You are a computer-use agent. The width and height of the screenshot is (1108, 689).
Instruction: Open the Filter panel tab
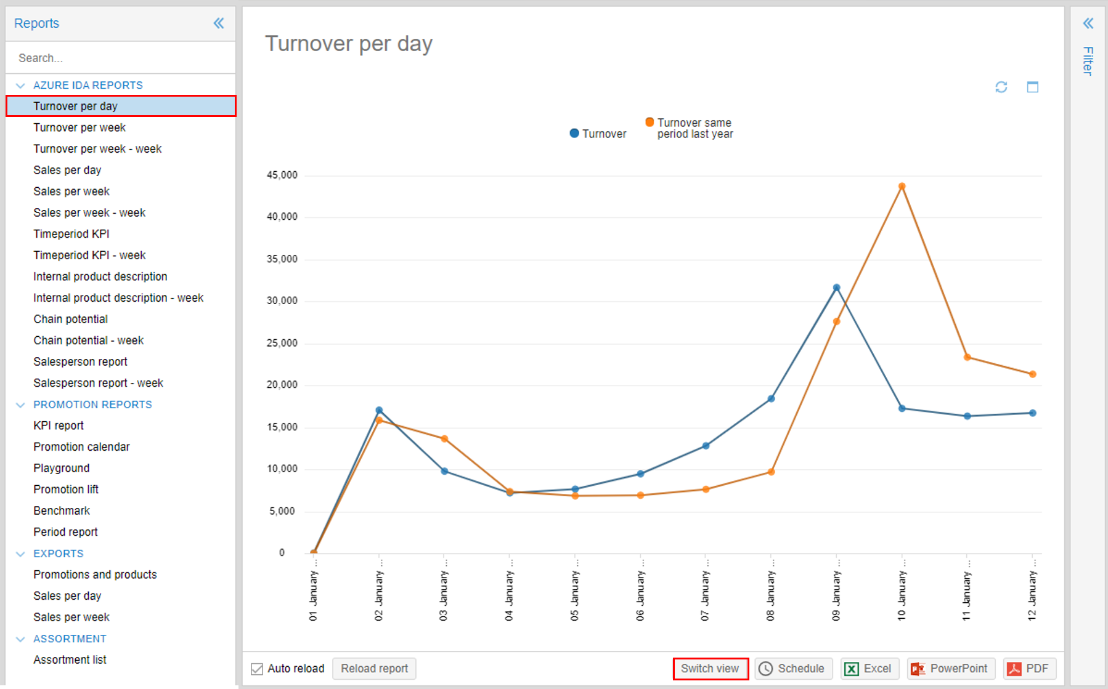[x=1088, y=62]
